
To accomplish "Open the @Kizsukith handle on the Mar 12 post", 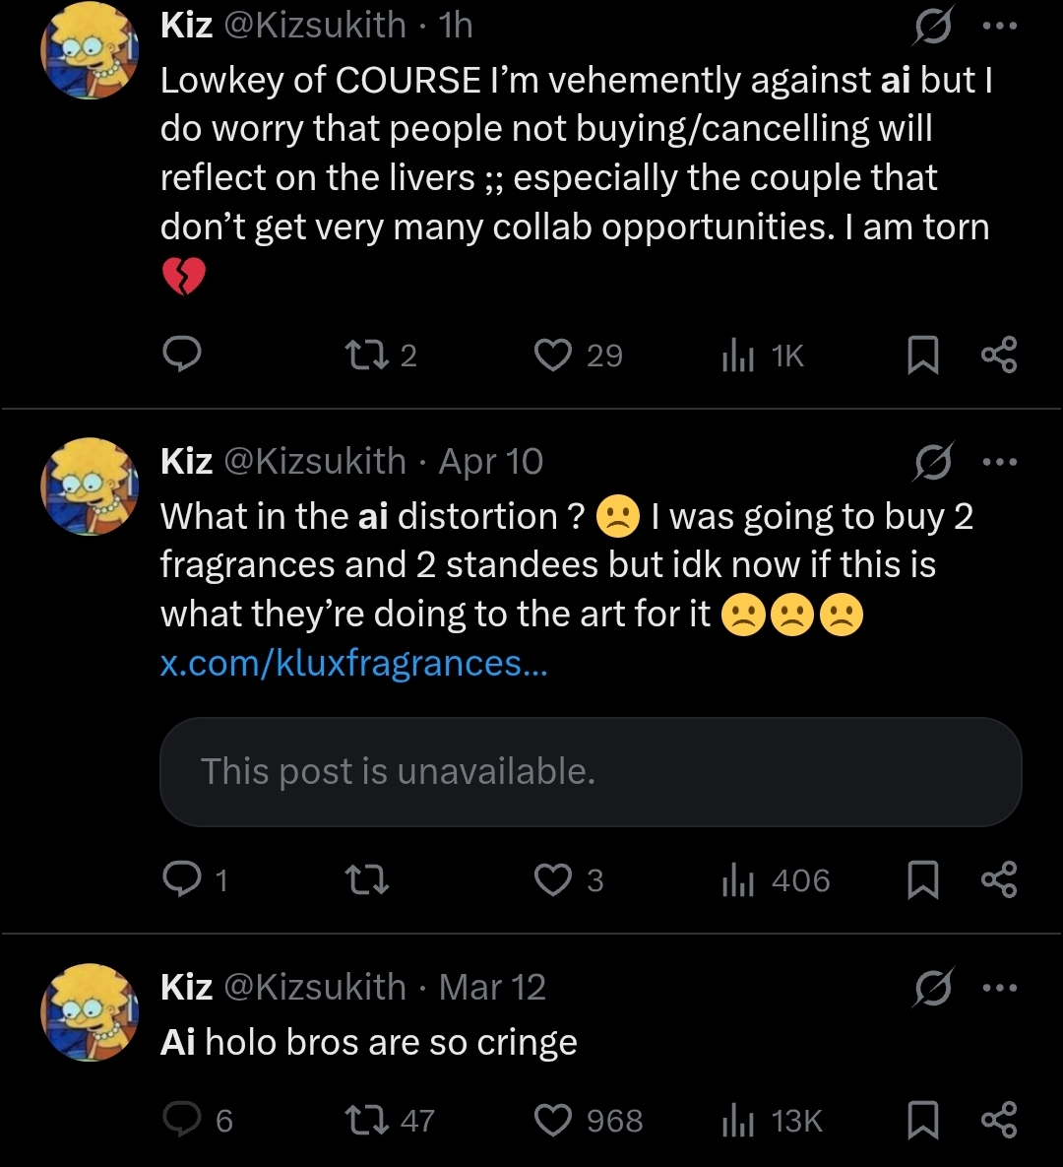I will (315, 987).
